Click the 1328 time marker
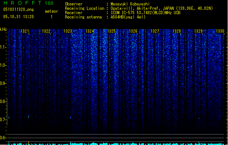The width and height of the screenshot is (228, 145). point(177,31)
